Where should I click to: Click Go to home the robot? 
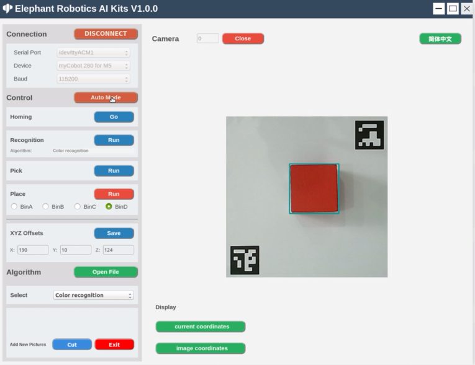coord(114,117)
